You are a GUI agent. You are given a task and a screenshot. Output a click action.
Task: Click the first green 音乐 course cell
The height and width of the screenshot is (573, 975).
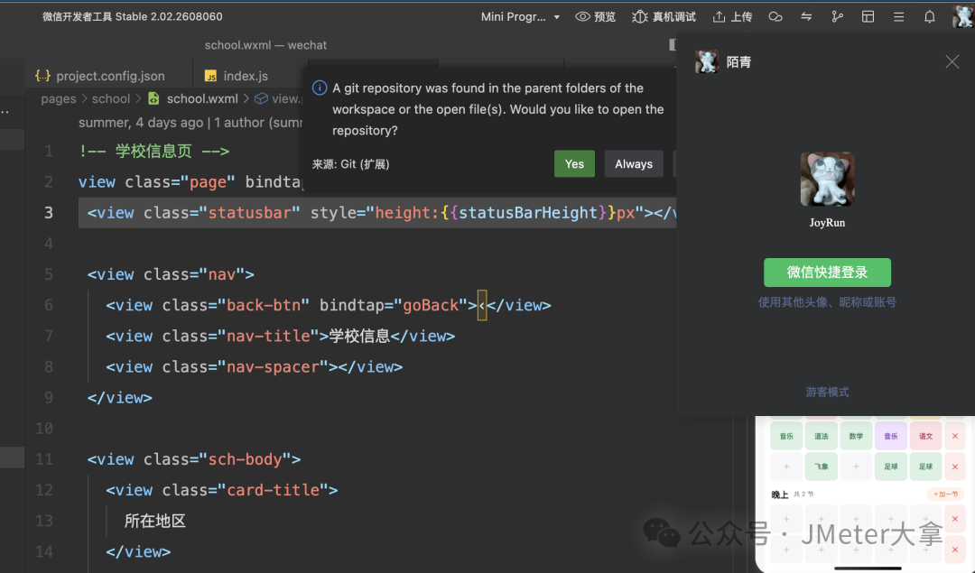pyautogui.click(x=786, y=436)
